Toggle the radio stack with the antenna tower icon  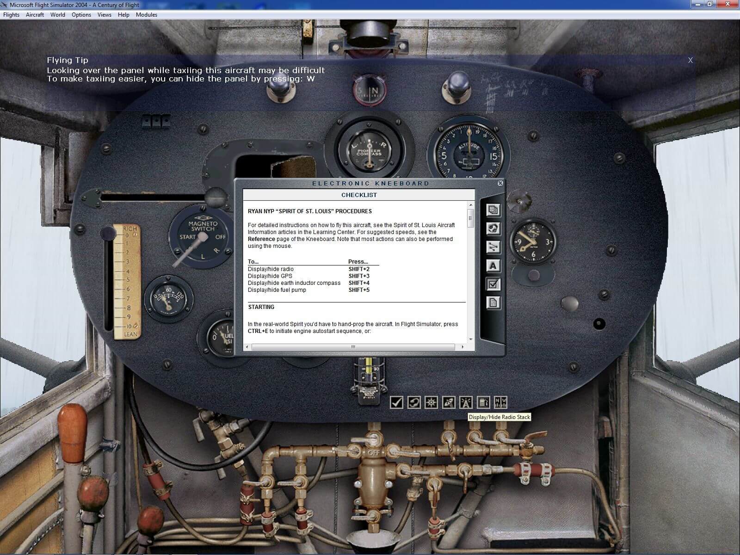pos(465,402)
